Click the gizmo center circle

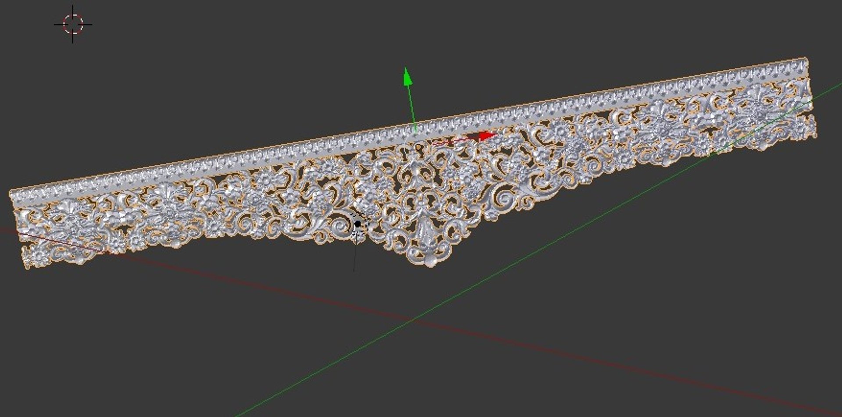[418, 146]
